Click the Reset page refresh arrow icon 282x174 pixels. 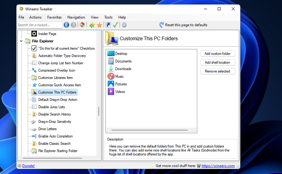(x=161, y=25)
